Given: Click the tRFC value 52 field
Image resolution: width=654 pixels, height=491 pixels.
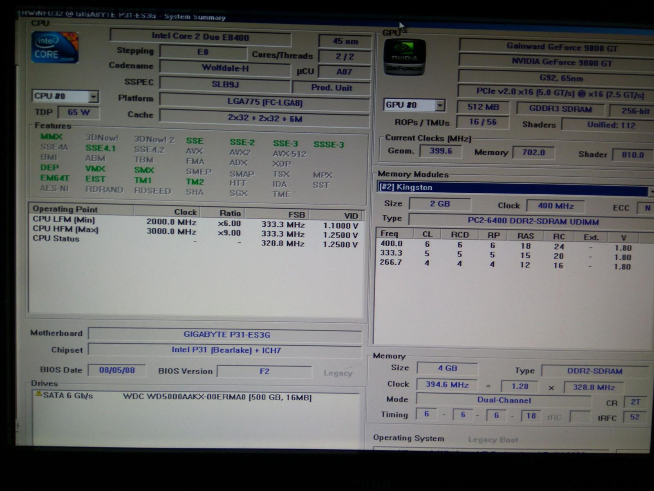Looking at the screenshot, I should [x=635, y=417].
